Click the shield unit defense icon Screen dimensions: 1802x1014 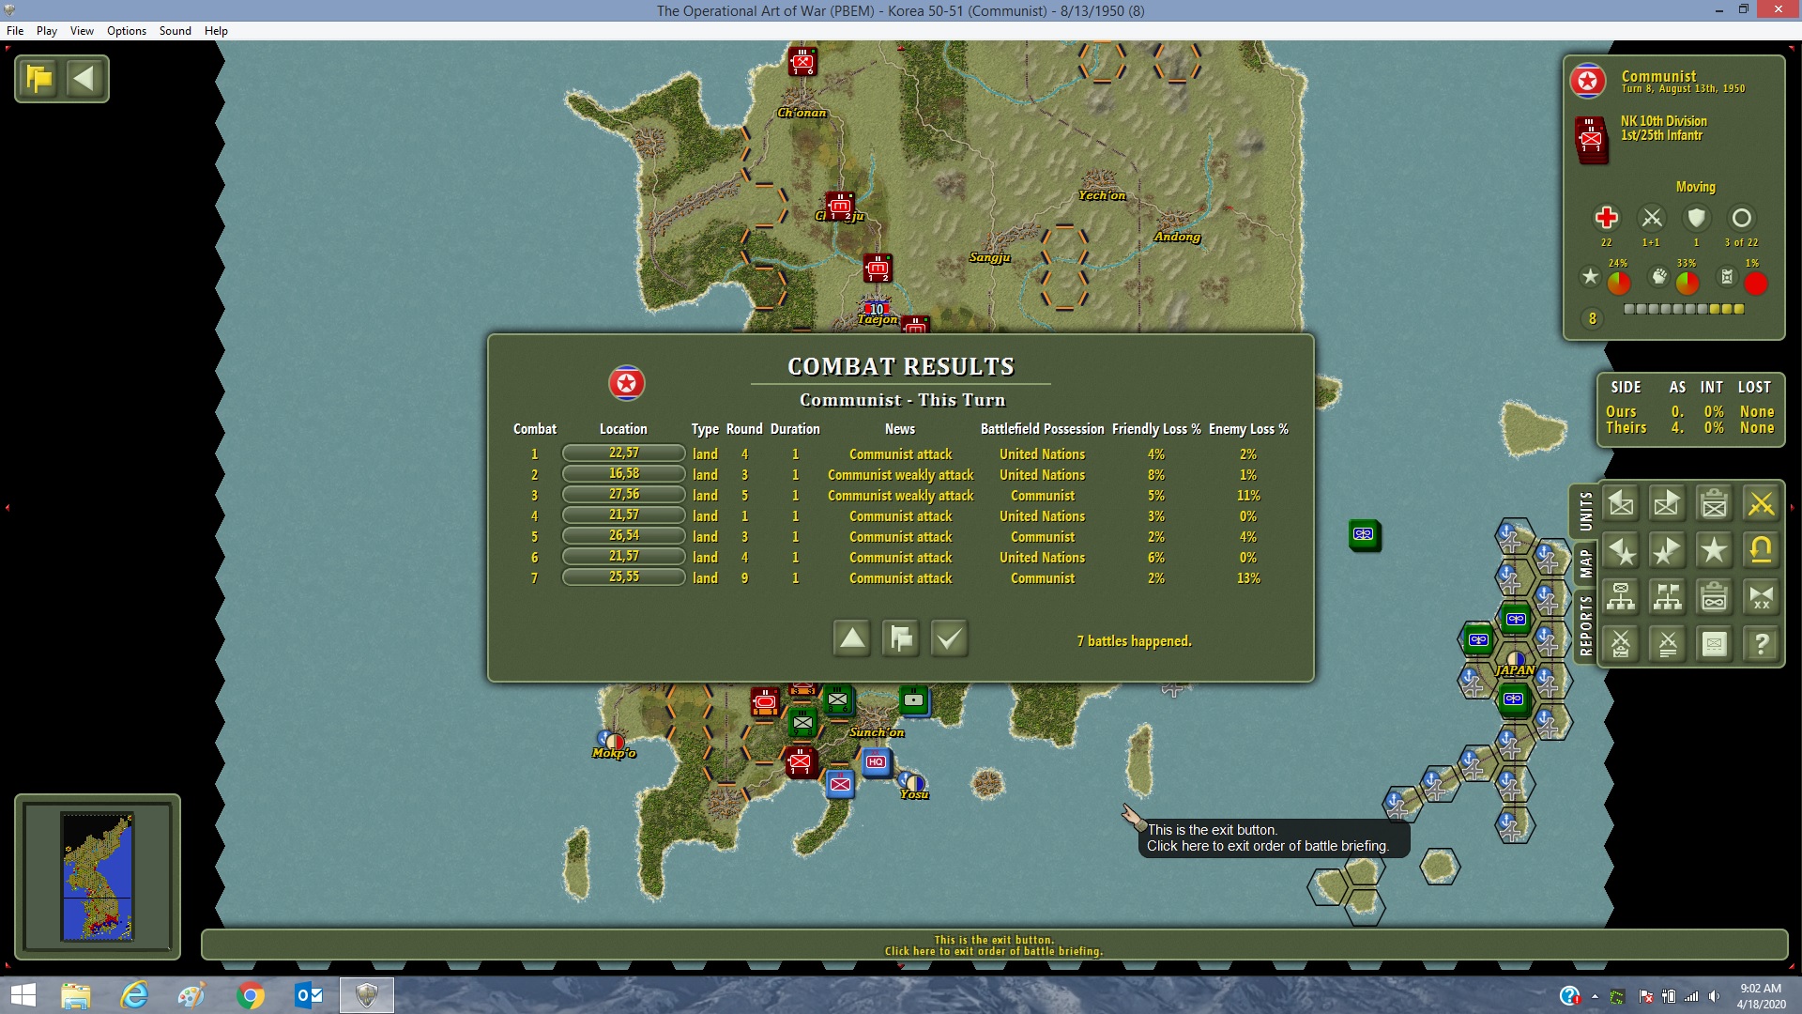(1696, 218)
